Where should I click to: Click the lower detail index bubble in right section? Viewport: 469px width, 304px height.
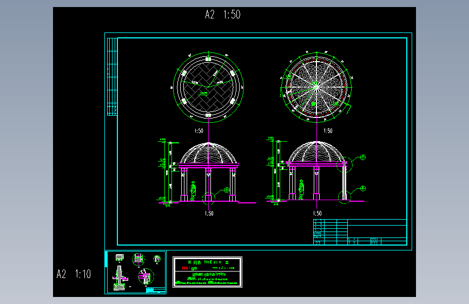[x=363, y=188]
